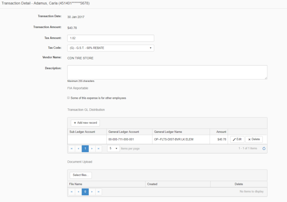Click the General Ledger Account column header
287x202 pixels.
coord(123,132)
